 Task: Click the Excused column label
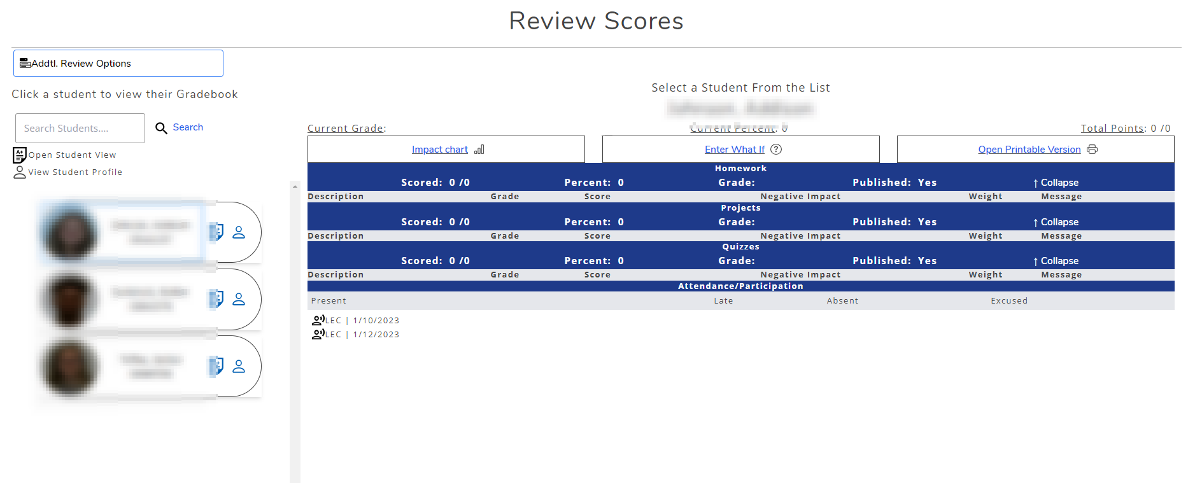pos(1009,301)
